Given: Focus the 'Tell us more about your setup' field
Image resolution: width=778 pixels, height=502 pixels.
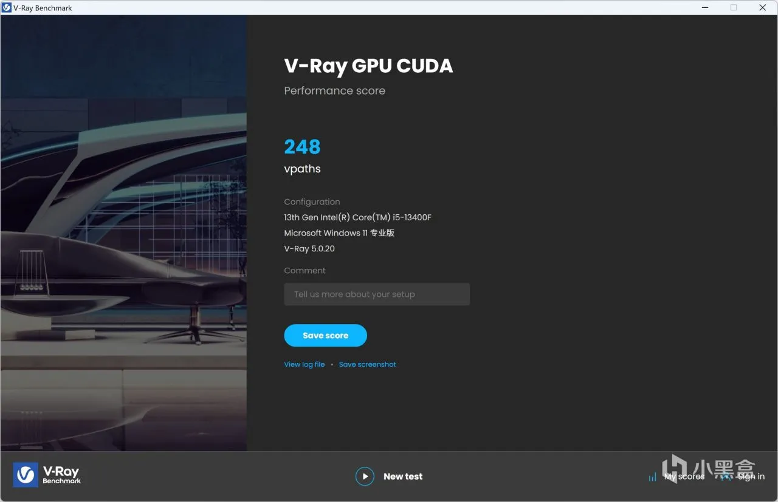Looking at the screenshot, I should pyautogui.click(x=377, y=294).
